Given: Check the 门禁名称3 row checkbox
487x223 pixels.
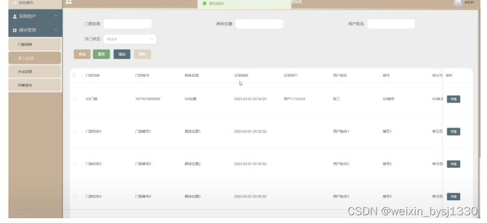Looking at the screenshot, I should pyautogui.click(x=75, y=197).
